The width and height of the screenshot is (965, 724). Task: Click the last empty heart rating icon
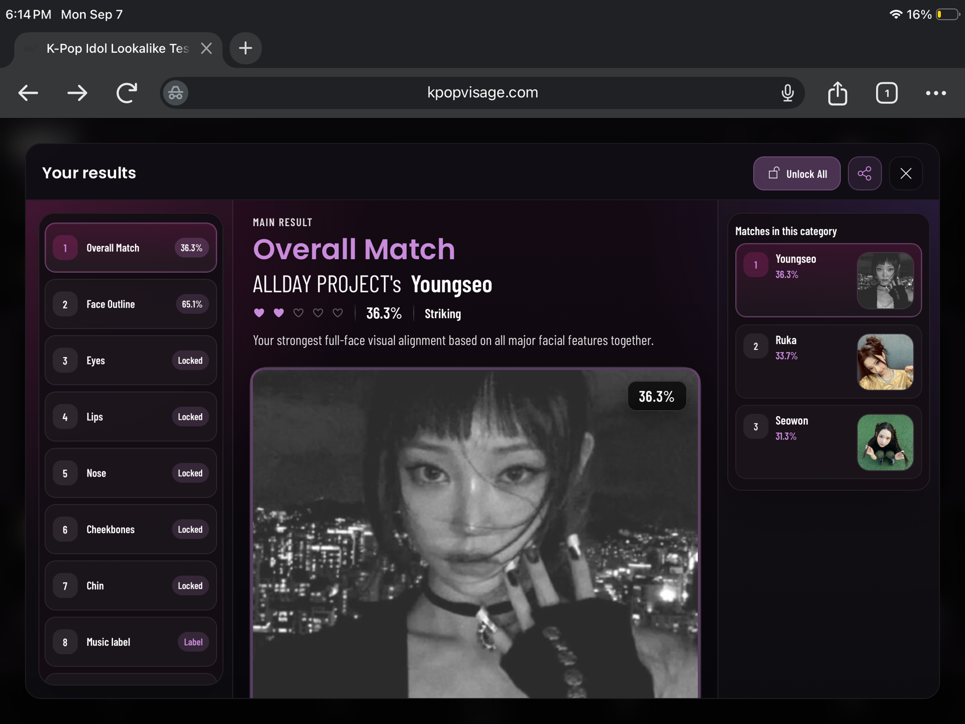tap(338, 313)
